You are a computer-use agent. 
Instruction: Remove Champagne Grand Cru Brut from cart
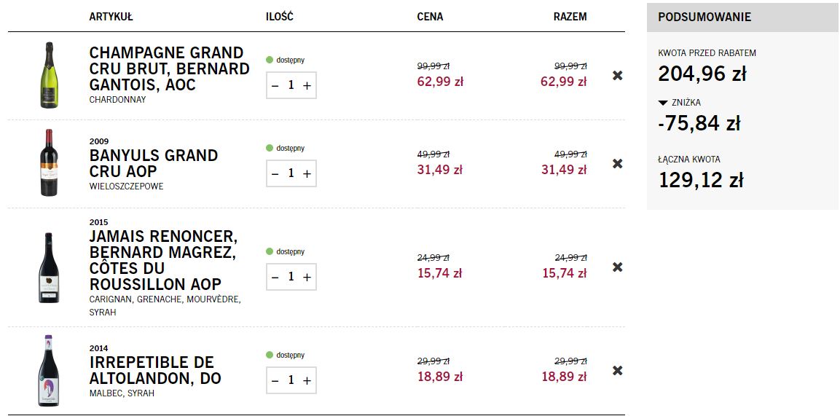coord(617,76)
